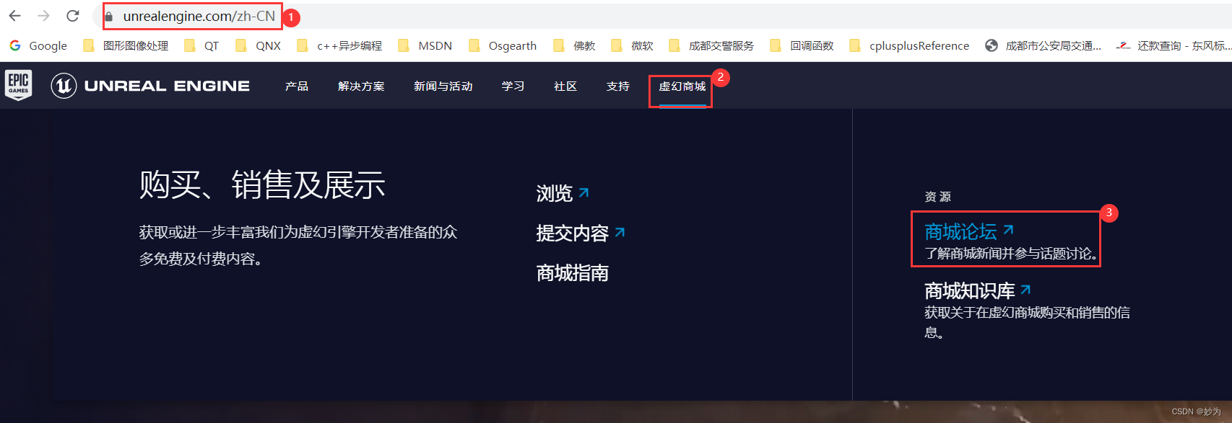Open the 佛教 bookmark folder
Viewport: 1232px width, 423px height.
(574, 45)
